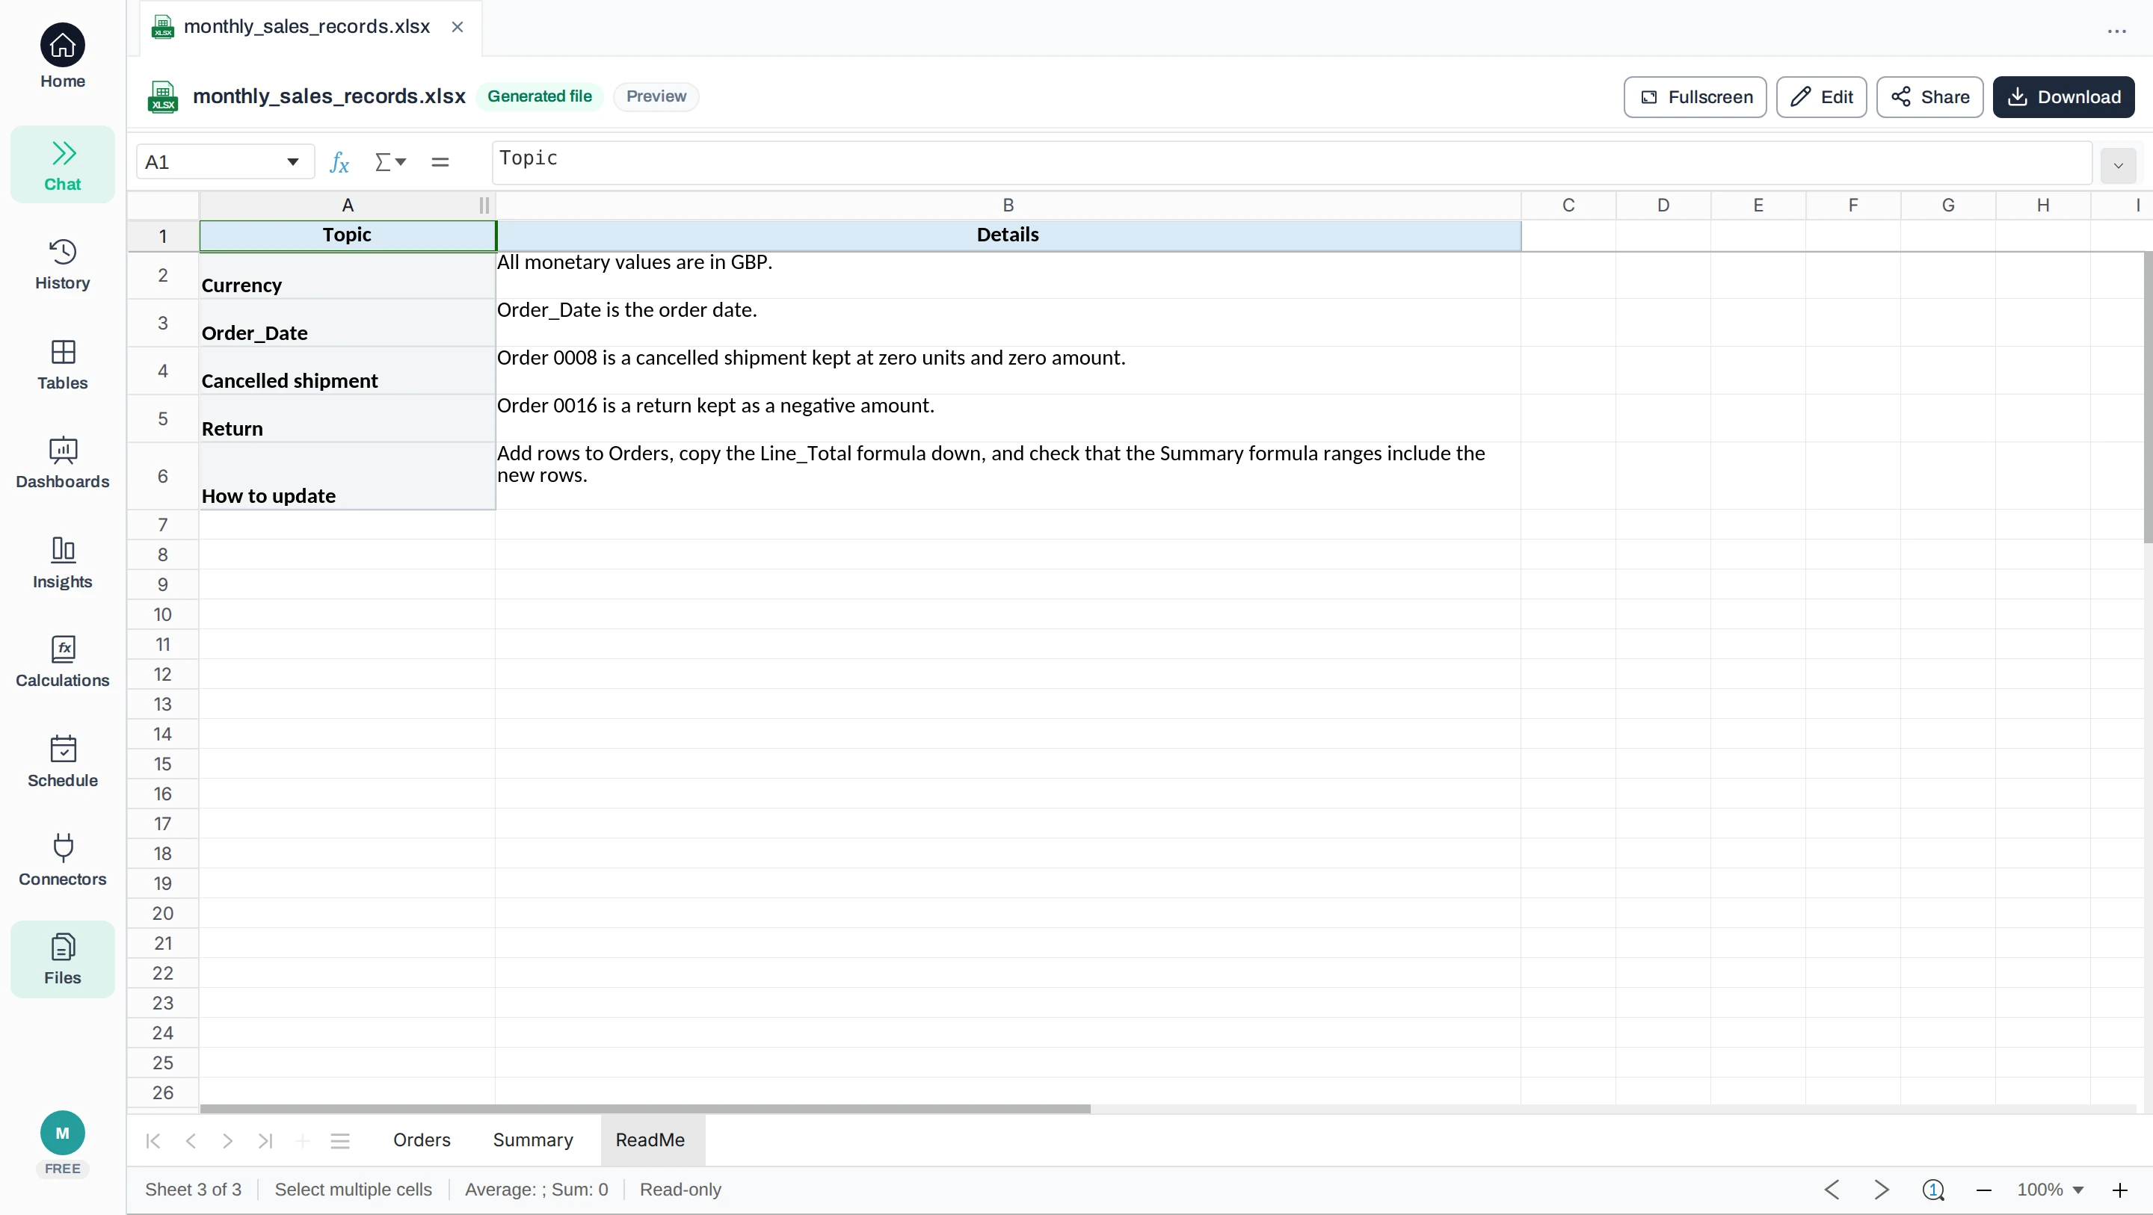Expand the Name Box cell reference dropdown
2153x1215 pixels.
pos(292,162)
